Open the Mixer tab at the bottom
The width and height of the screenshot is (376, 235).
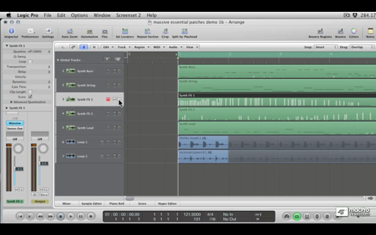click(x=67, y=204)
